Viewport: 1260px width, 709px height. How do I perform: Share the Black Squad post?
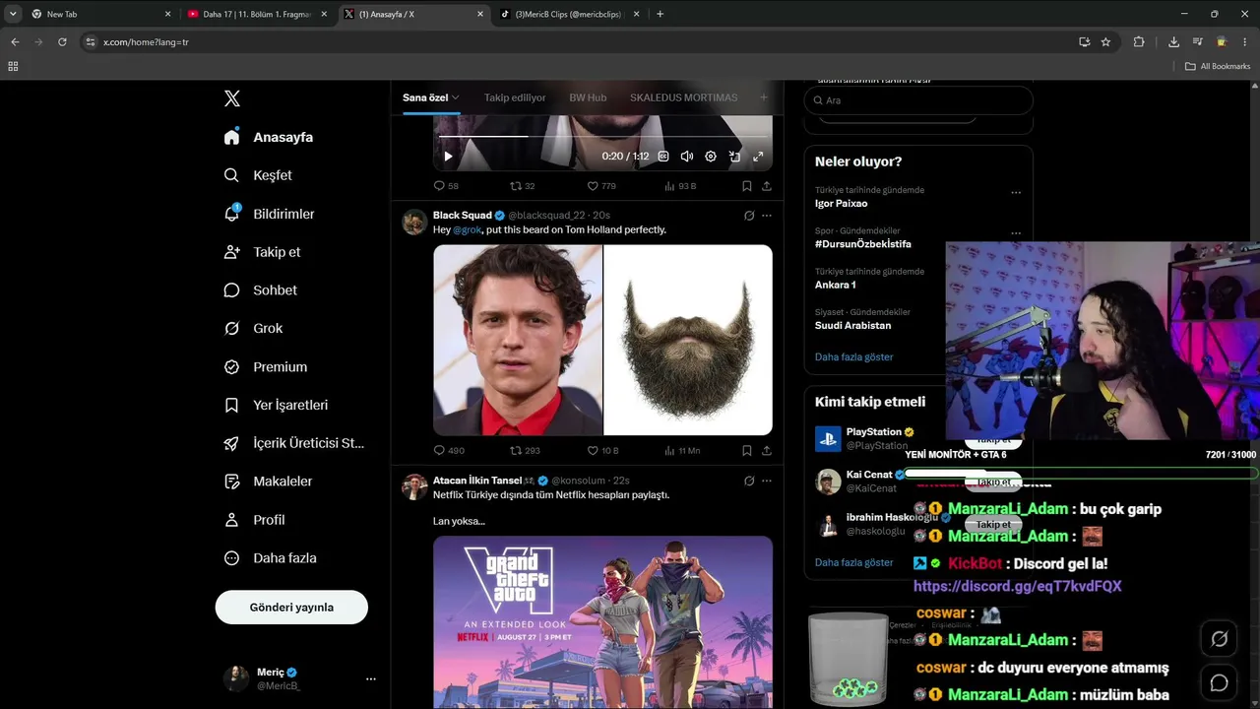click(767, 451)
